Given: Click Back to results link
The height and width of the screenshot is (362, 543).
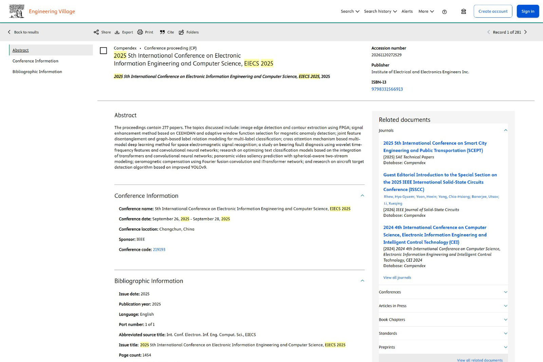Looking at the screenshot, I should click(26, 32).
